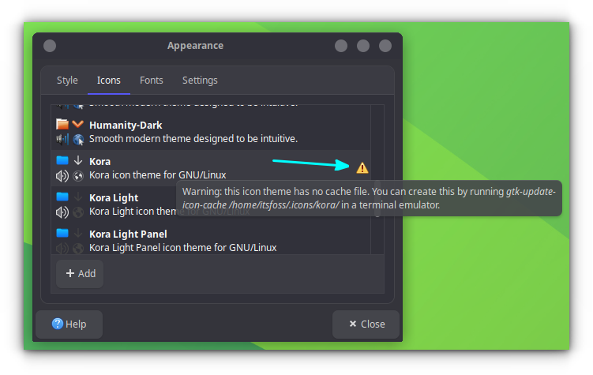593x375 pixels.
Task: Click the X icon on Close button
Action: [x=353, y=324]
